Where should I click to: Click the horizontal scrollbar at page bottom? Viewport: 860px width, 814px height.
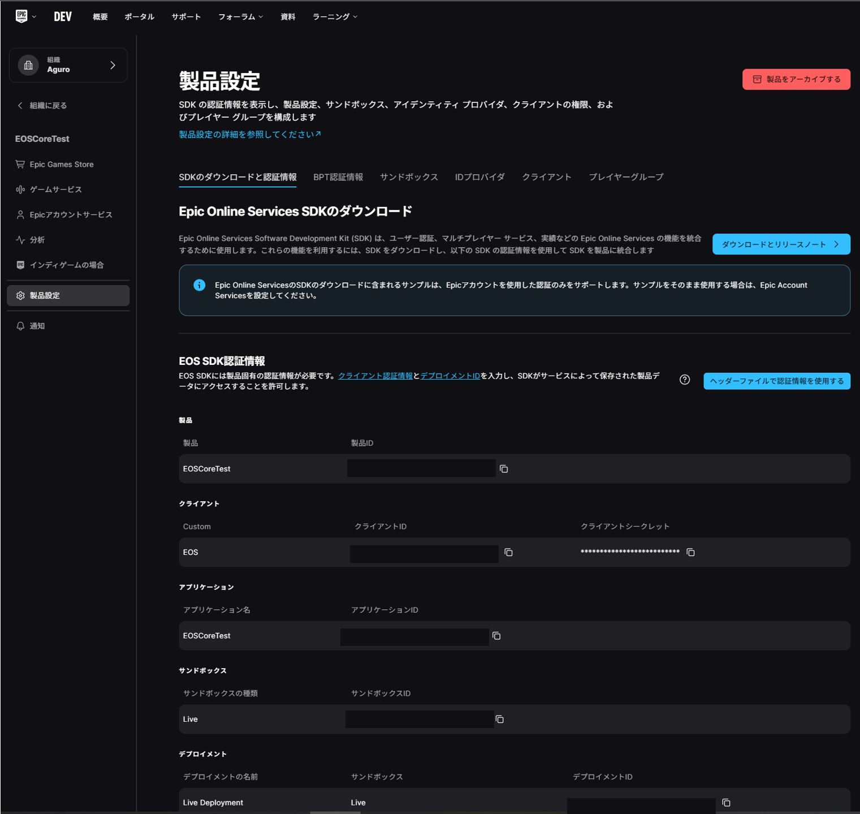tap(335, 812)
